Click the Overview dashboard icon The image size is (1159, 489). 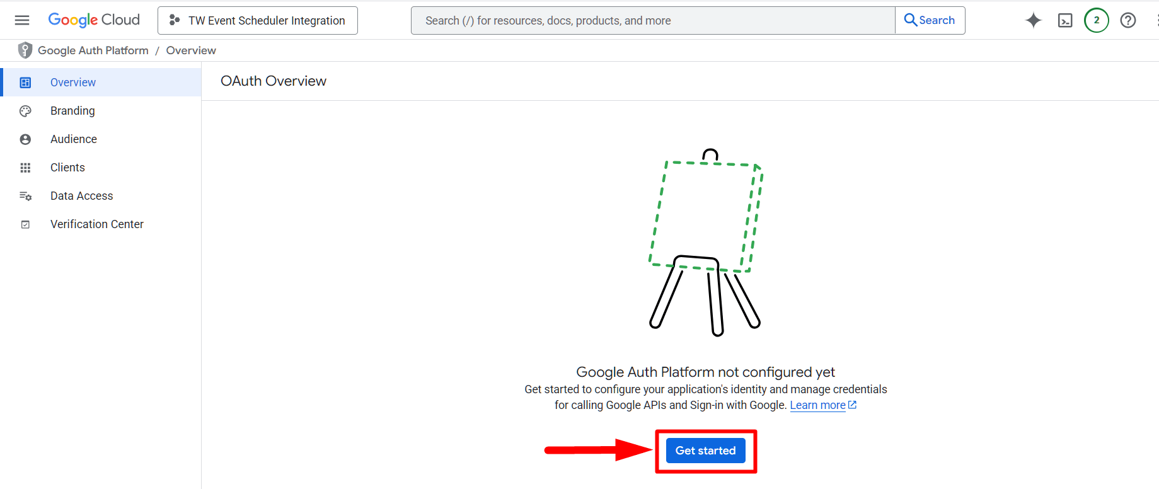pyautogui.click(x=25, y=83)
